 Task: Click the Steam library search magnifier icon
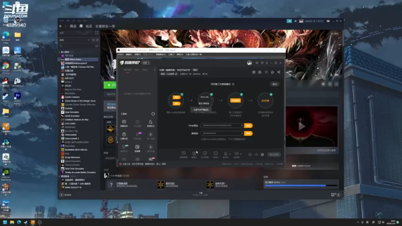pos(61,46)
